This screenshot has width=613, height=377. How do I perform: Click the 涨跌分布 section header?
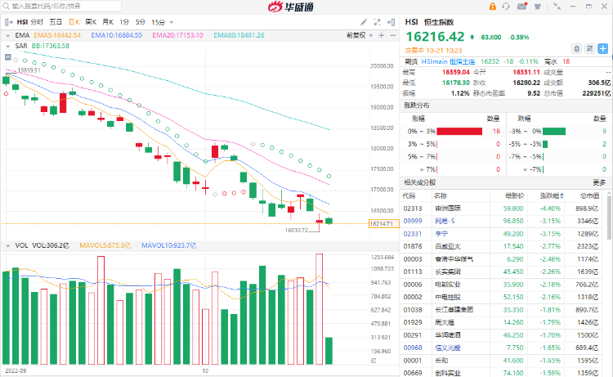coord(416,105)
